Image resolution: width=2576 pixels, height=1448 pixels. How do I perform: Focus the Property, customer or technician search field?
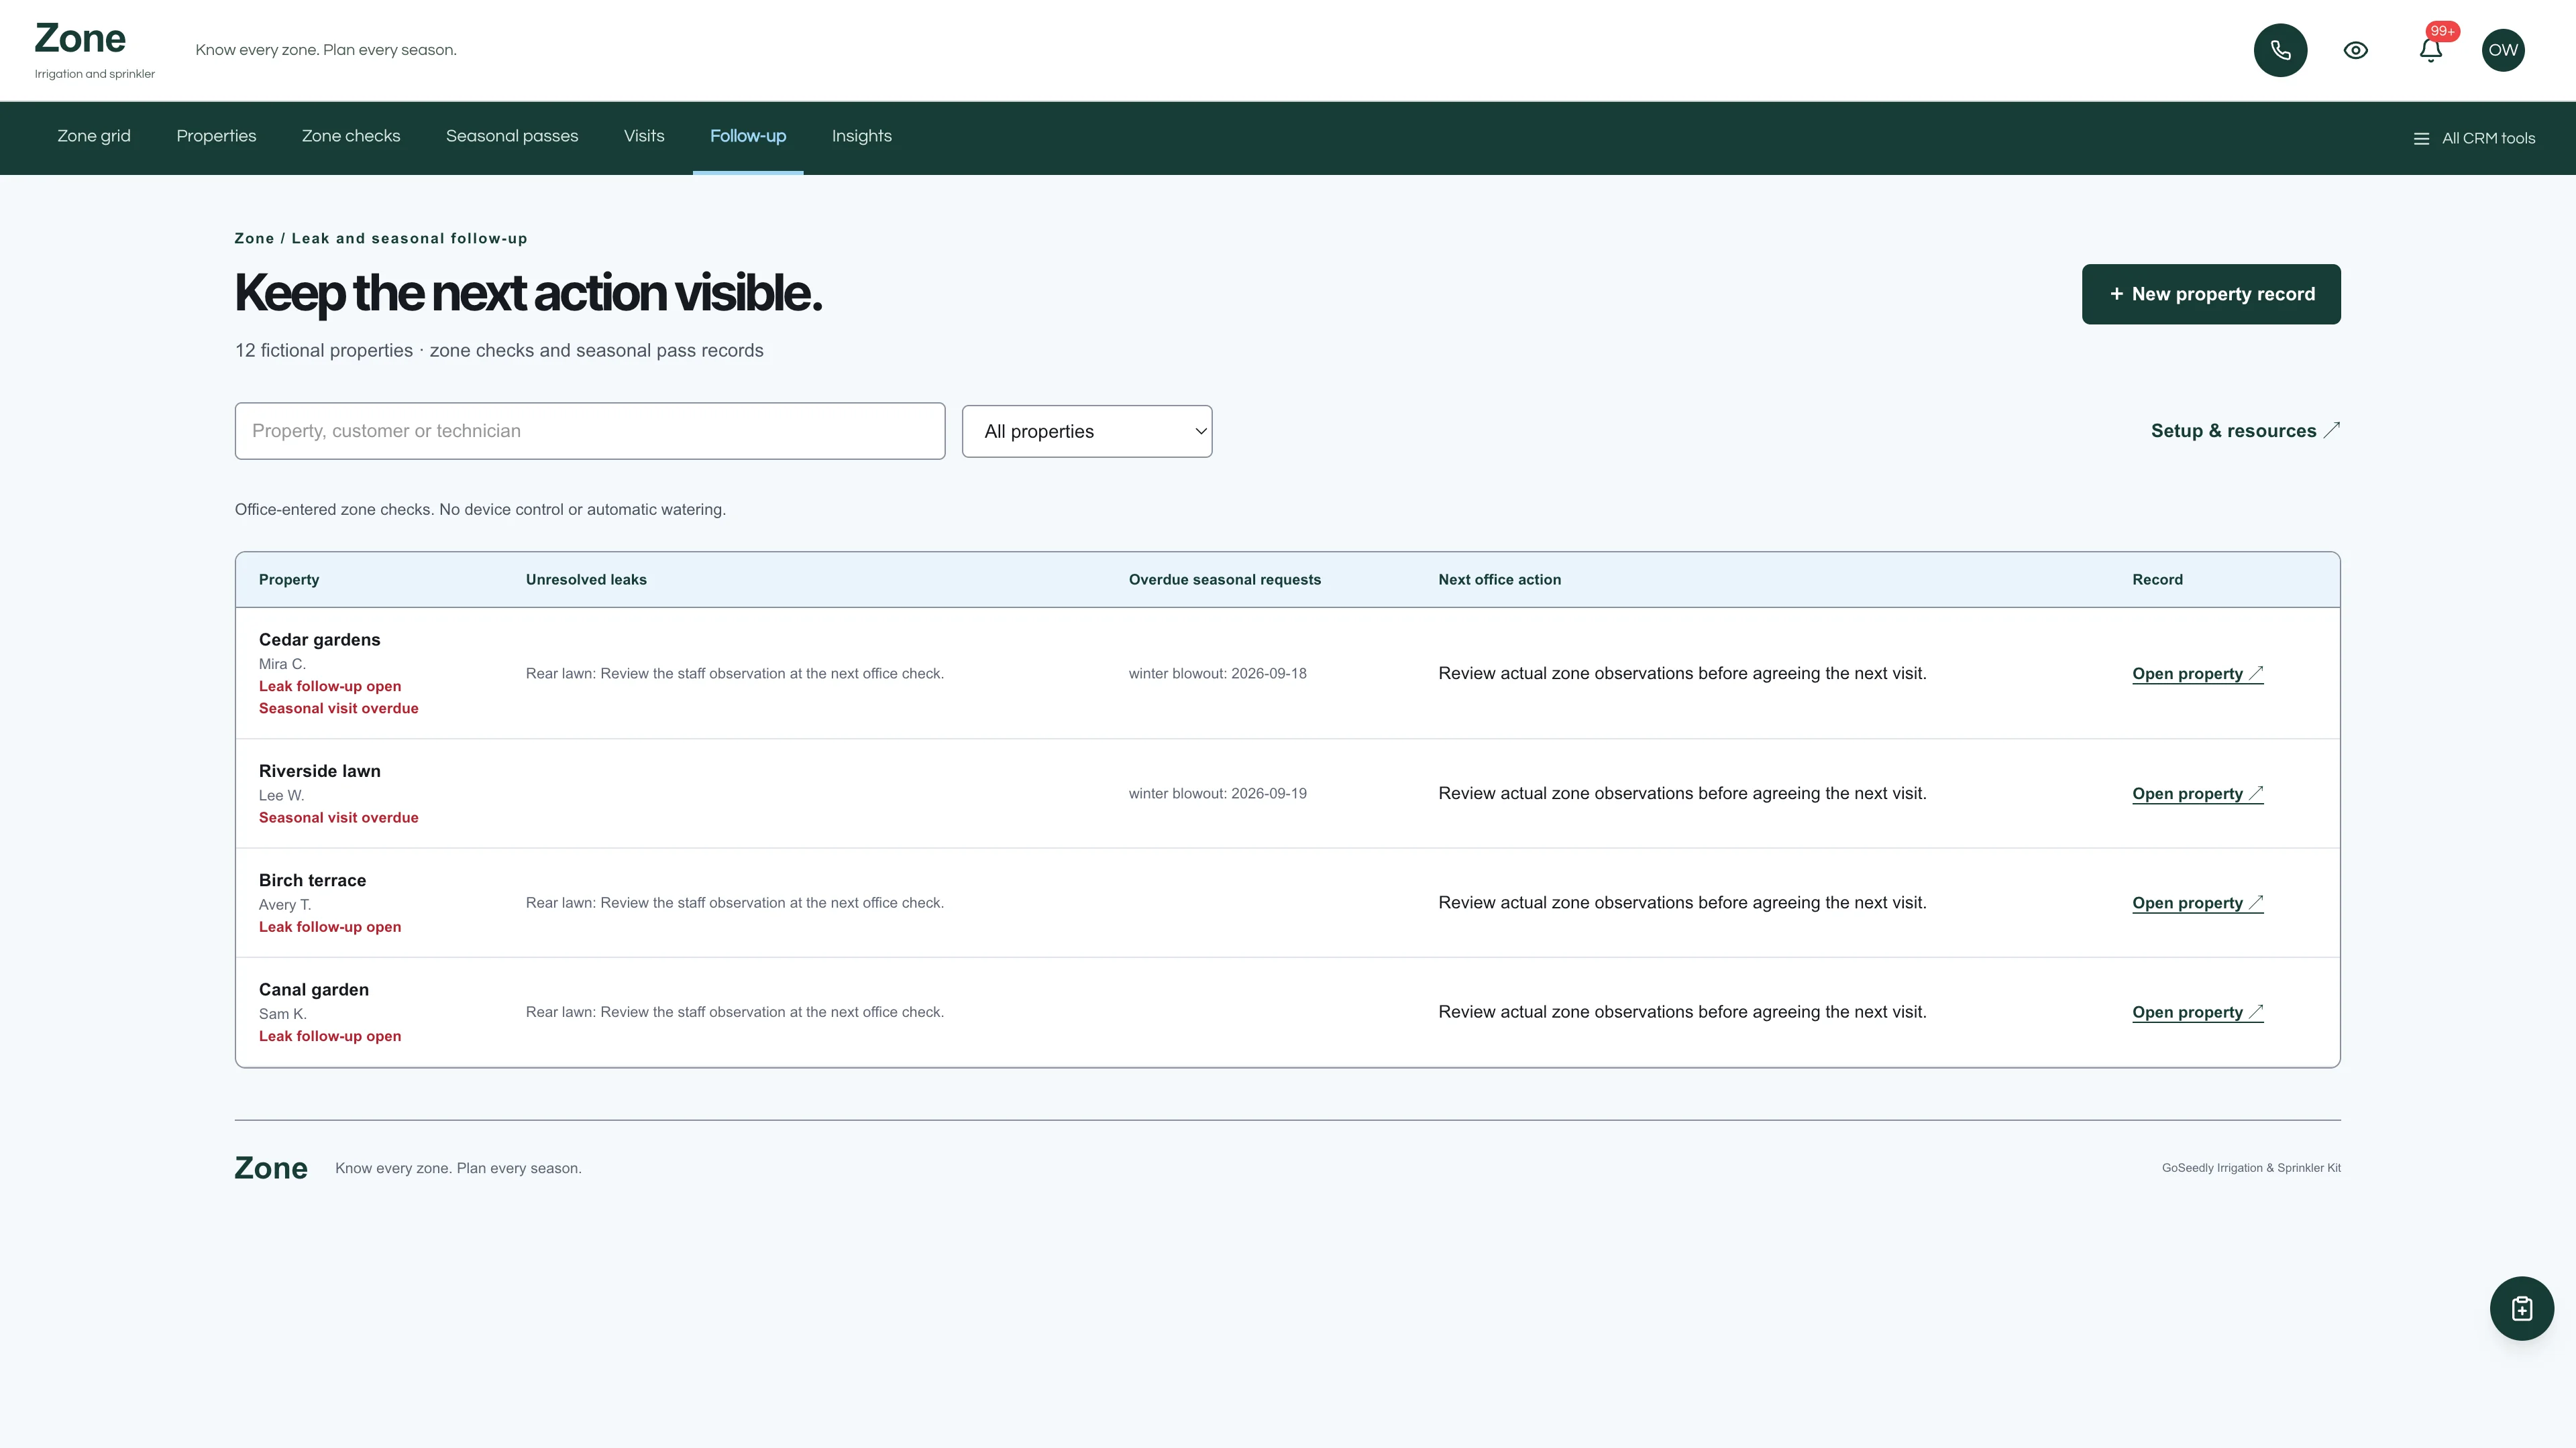[x=590, y=430]
